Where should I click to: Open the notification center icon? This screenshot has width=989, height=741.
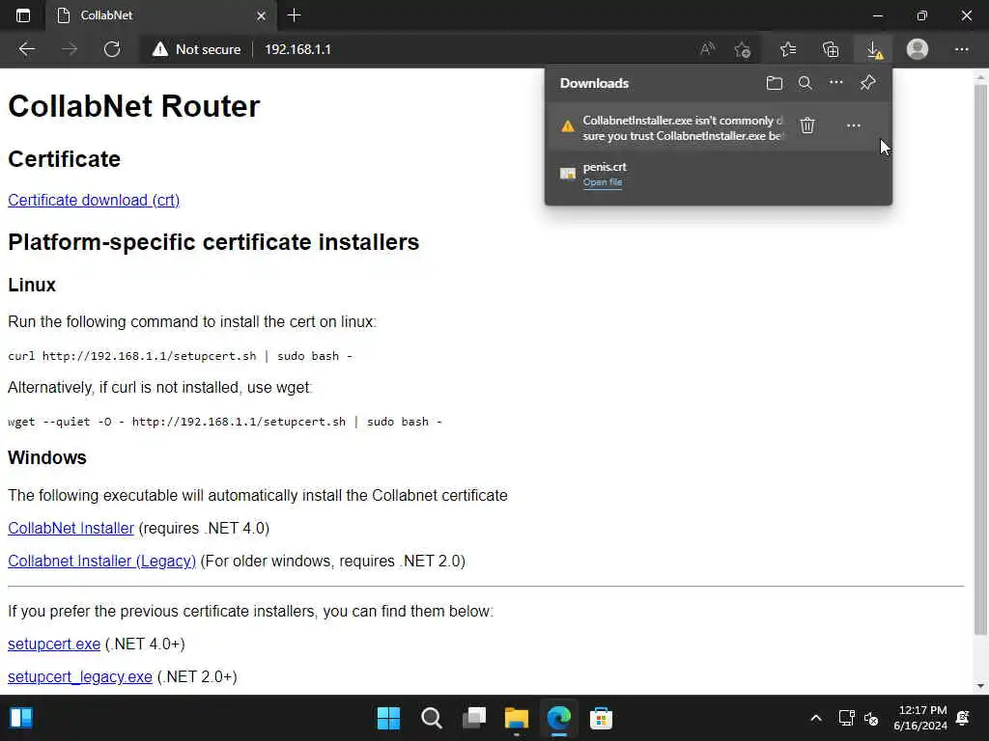click(963, 718)
